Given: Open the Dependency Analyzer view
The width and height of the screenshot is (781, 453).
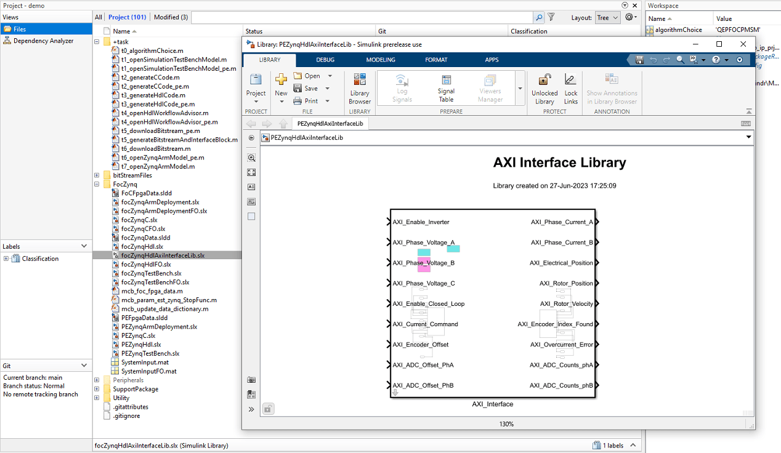Looking at the screenshot, I should coord(43,41).
